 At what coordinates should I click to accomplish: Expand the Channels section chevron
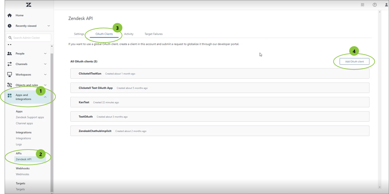click(x=45, y=64)
